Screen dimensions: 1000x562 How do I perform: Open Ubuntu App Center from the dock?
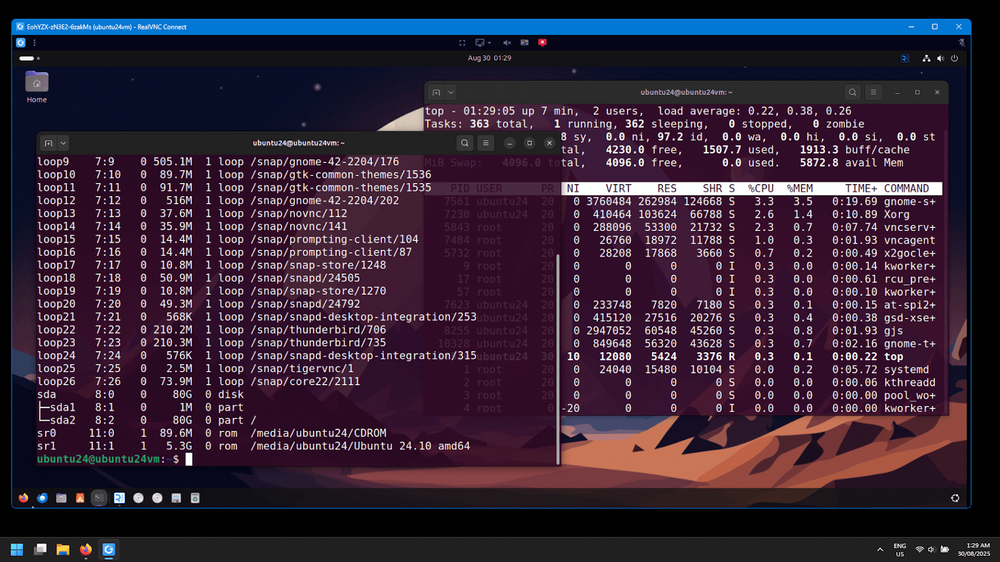tap(80, 498)
